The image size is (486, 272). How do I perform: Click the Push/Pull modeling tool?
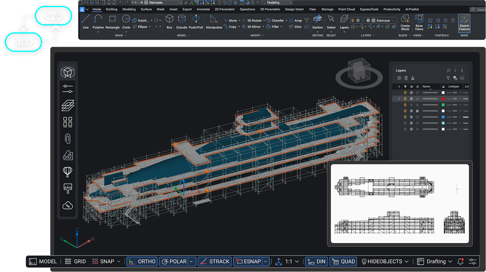195,22
